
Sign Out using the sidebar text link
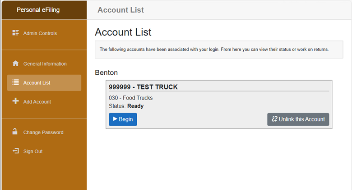point(33,151)
